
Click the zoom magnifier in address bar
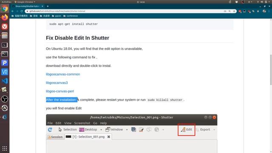(x=229, y=11)
